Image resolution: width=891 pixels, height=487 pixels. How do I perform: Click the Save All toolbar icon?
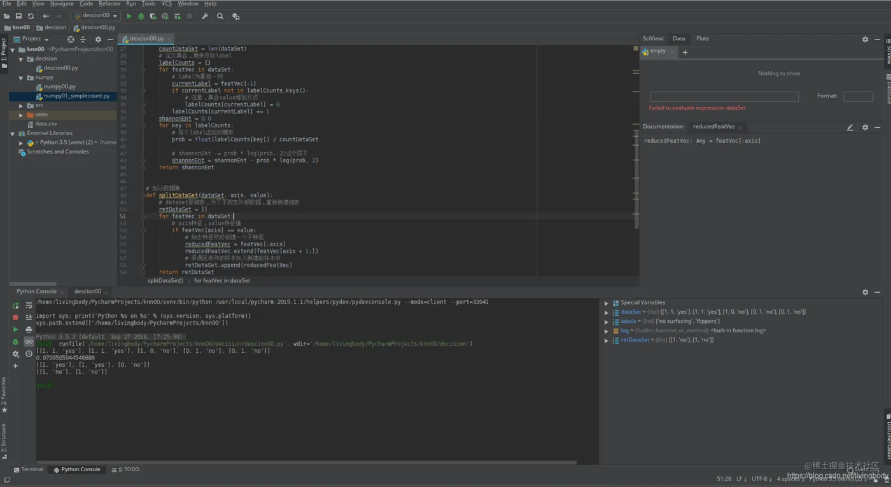(x=18, y=16)
